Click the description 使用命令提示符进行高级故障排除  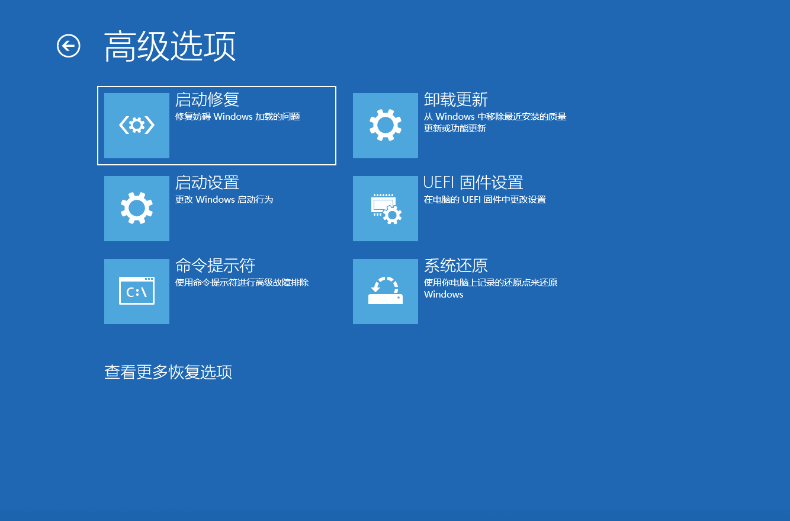[x=242, y=283]
